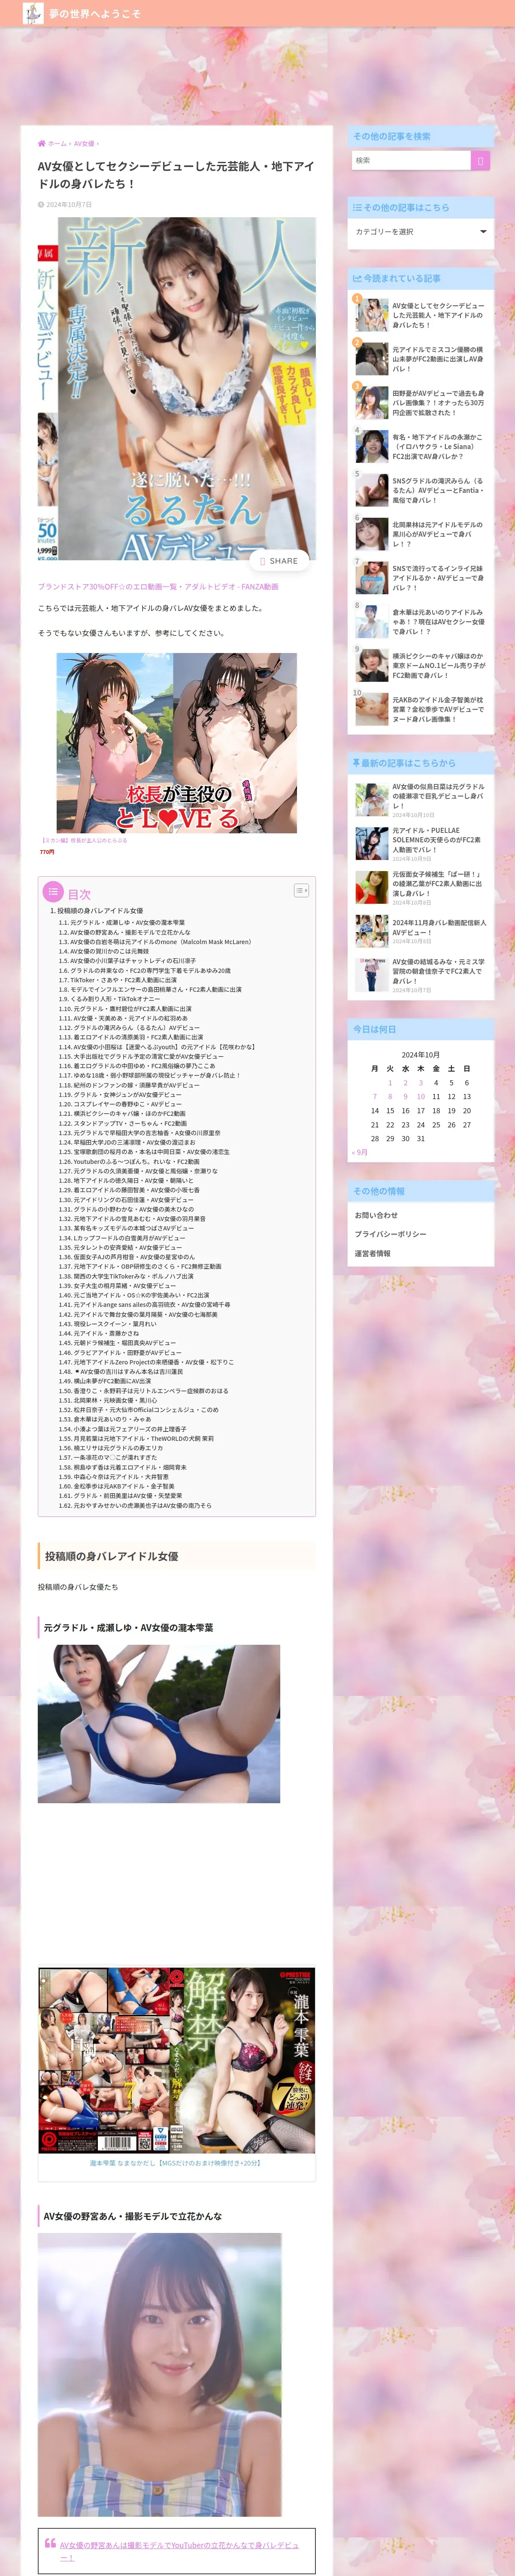Click the 最新の記事はこちらから heading icon

[356, 763]
